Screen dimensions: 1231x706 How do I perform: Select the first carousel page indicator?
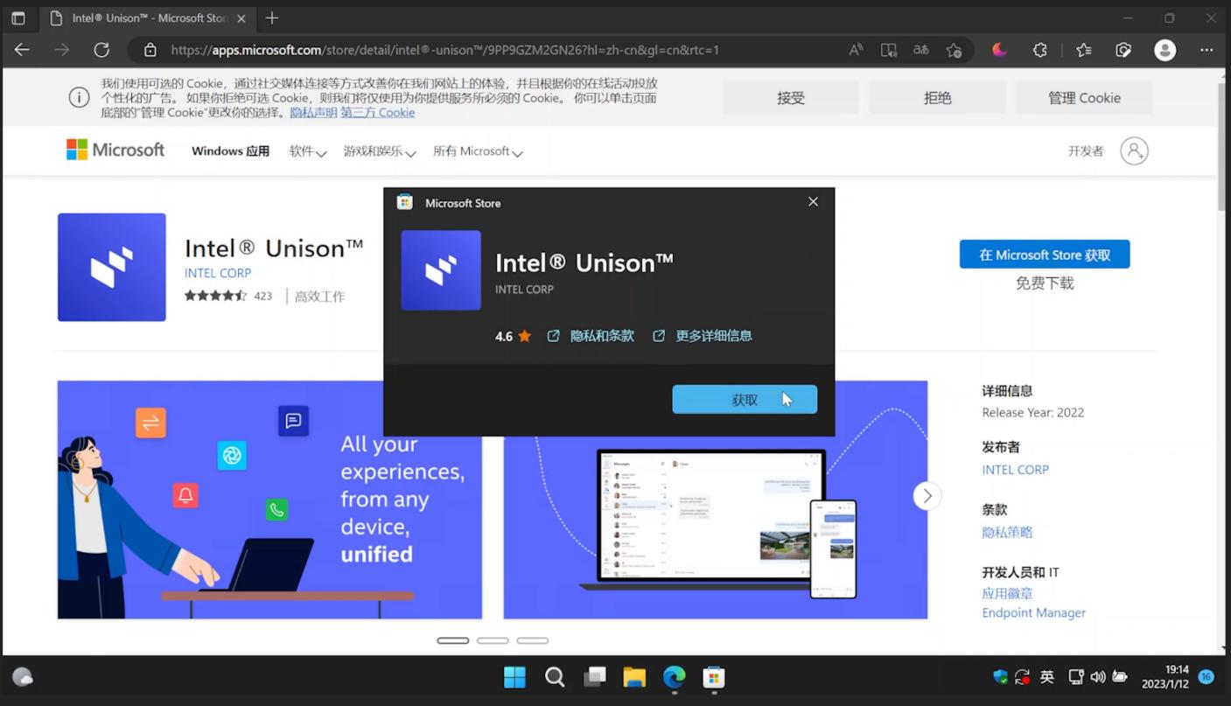pos(453,640)
